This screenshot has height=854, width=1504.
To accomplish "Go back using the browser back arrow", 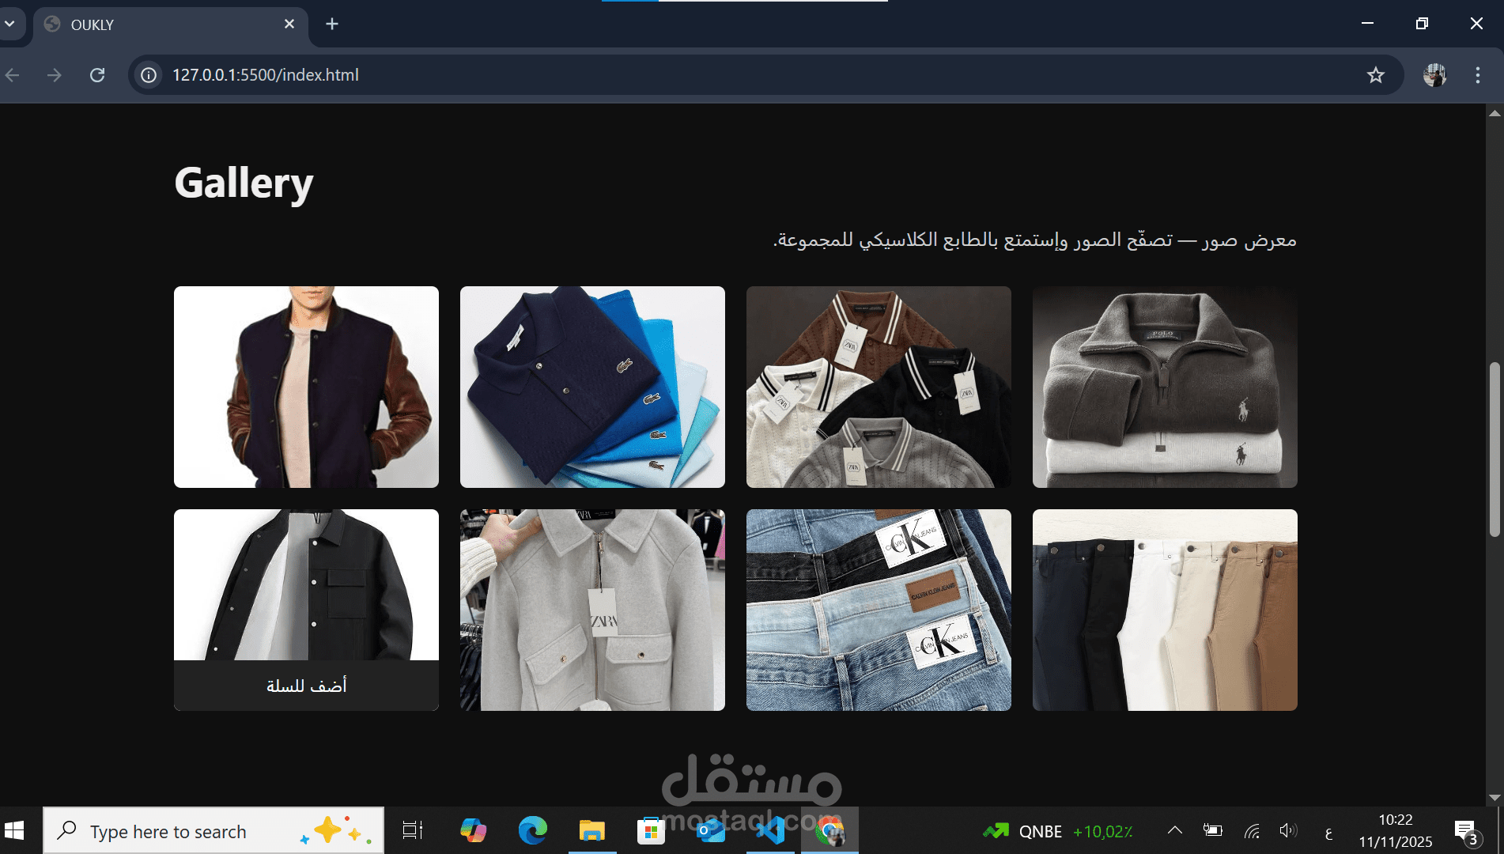I will [x=13, y=75].
